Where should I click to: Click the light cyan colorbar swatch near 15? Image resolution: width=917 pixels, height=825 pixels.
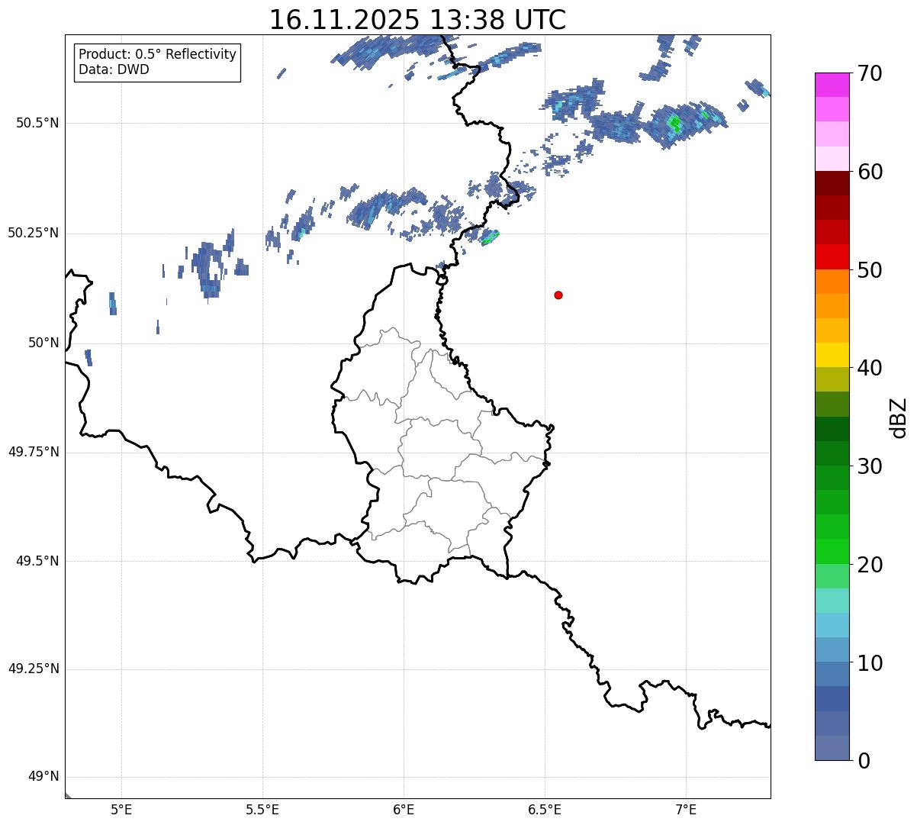click(832, 601)
